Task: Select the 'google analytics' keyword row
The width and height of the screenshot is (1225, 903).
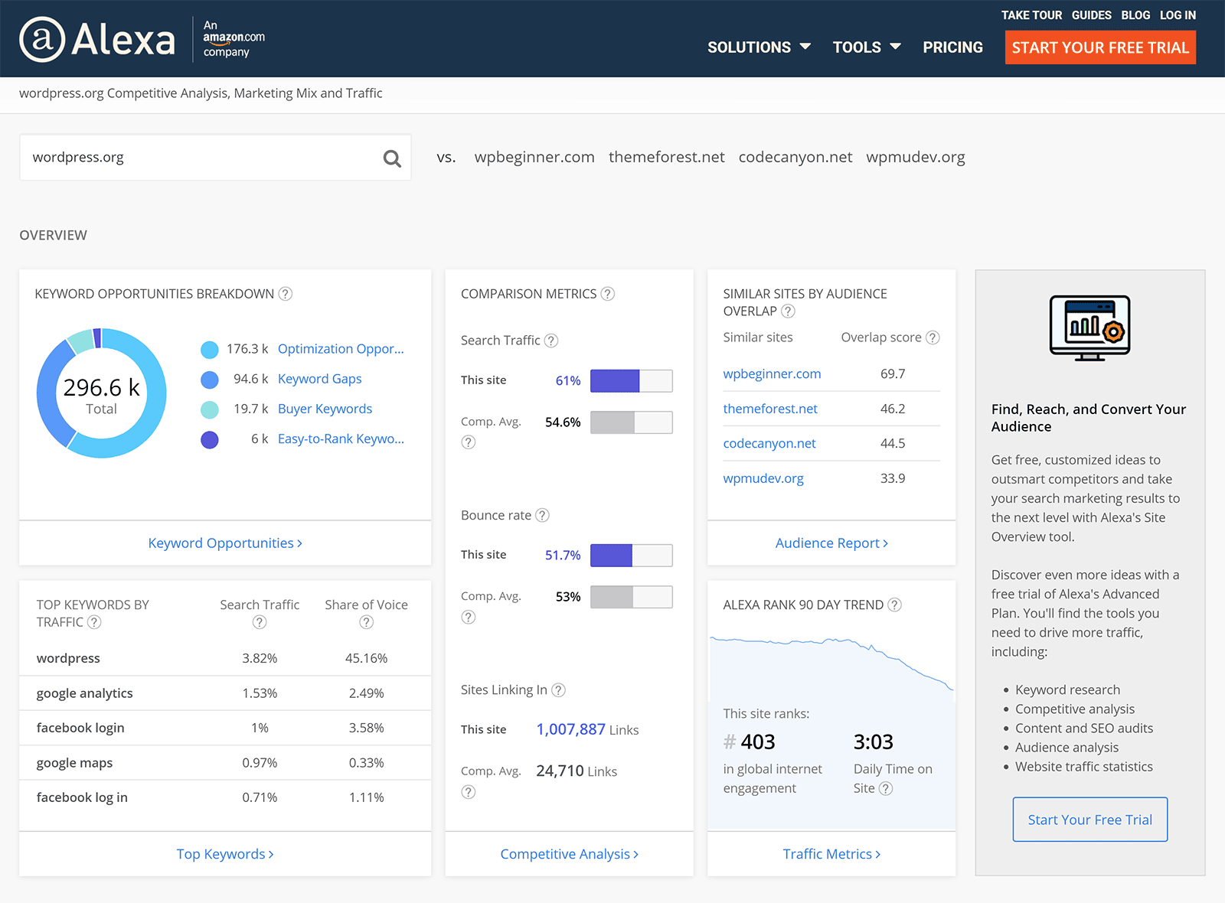Action: [x=225, y=693]
